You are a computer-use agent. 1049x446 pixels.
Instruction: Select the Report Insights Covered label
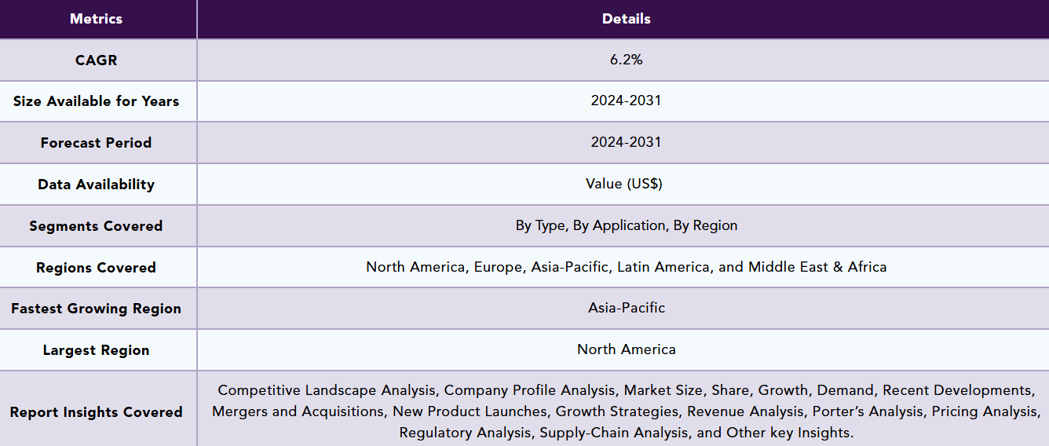coord(96,412)
